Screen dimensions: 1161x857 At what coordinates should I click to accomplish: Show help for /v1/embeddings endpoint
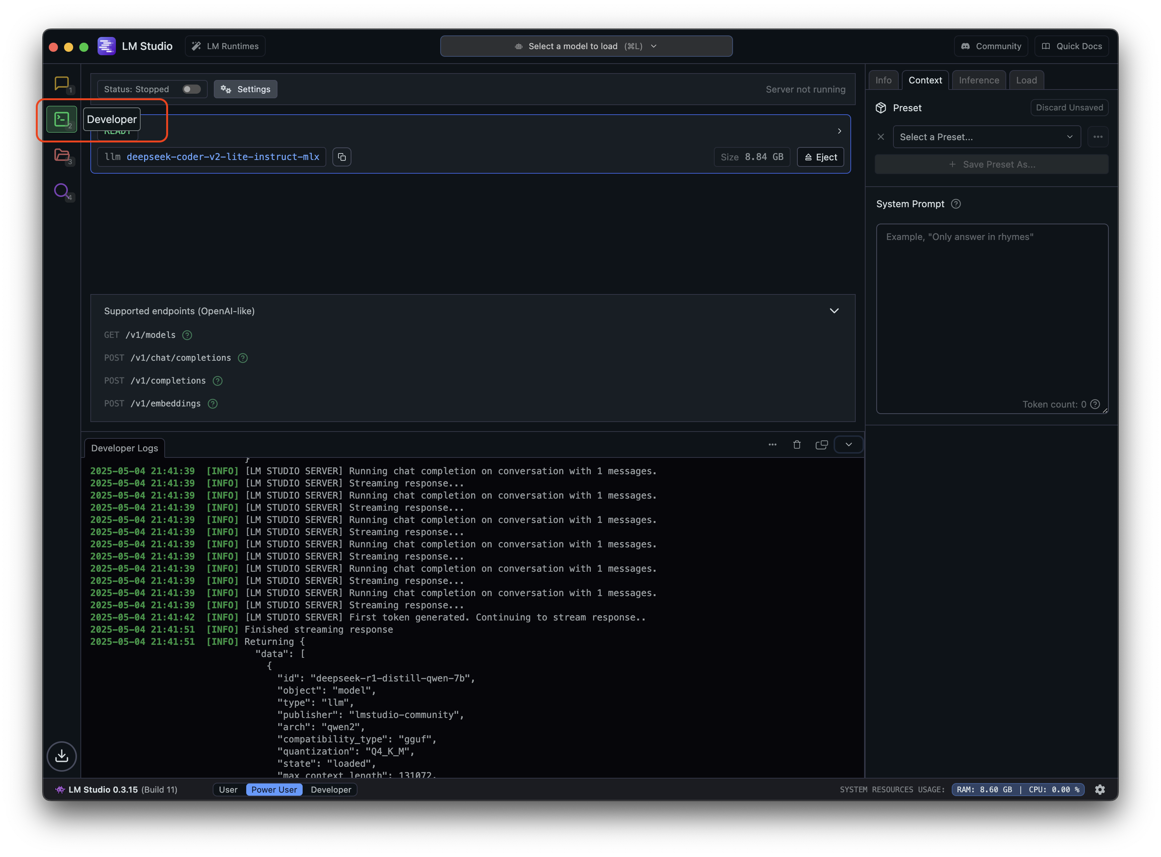pos(212,404)
